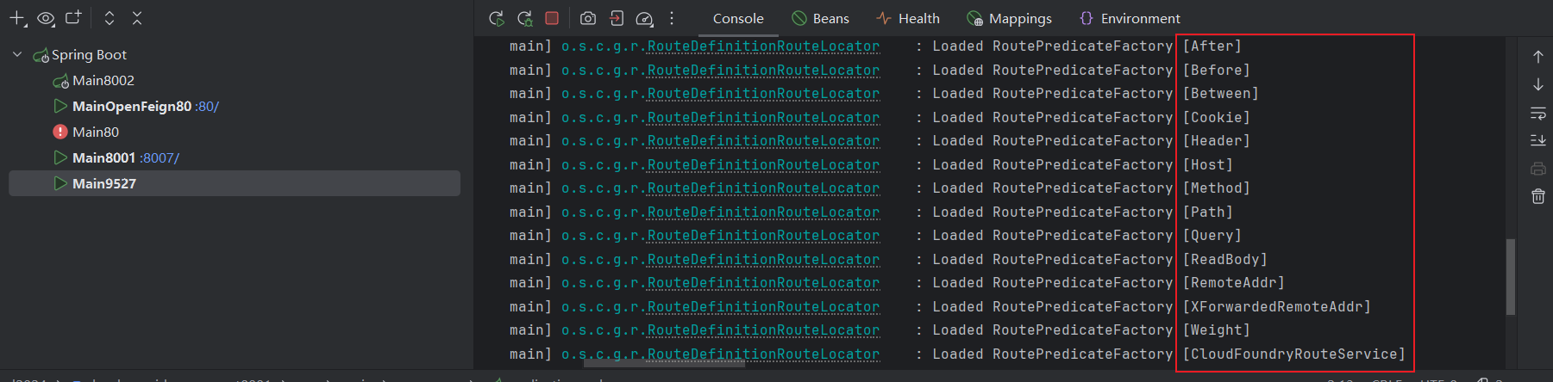
Task: Switch to the Beans tab
Action: tap(820, 18)
